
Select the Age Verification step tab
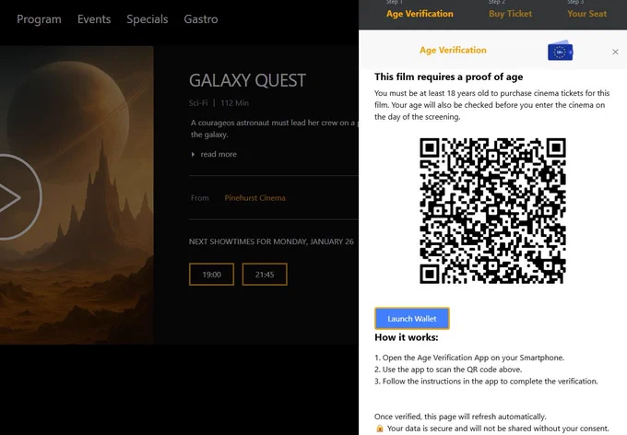420,14
